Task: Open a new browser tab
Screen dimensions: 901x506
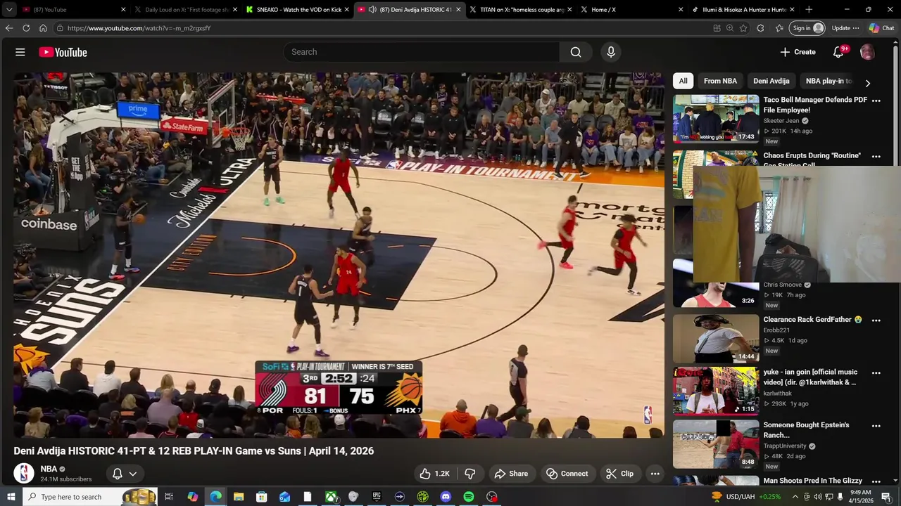Action: tap(808, 9)
